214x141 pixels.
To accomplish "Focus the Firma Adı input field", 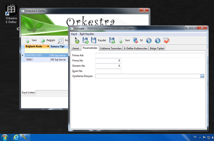I will coord(150,55).
